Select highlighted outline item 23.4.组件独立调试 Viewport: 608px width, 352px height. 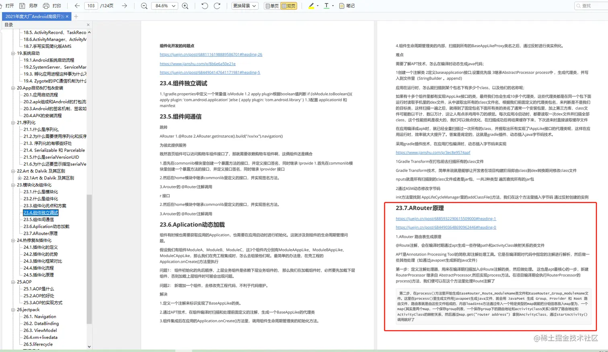(x=41, y=213)
